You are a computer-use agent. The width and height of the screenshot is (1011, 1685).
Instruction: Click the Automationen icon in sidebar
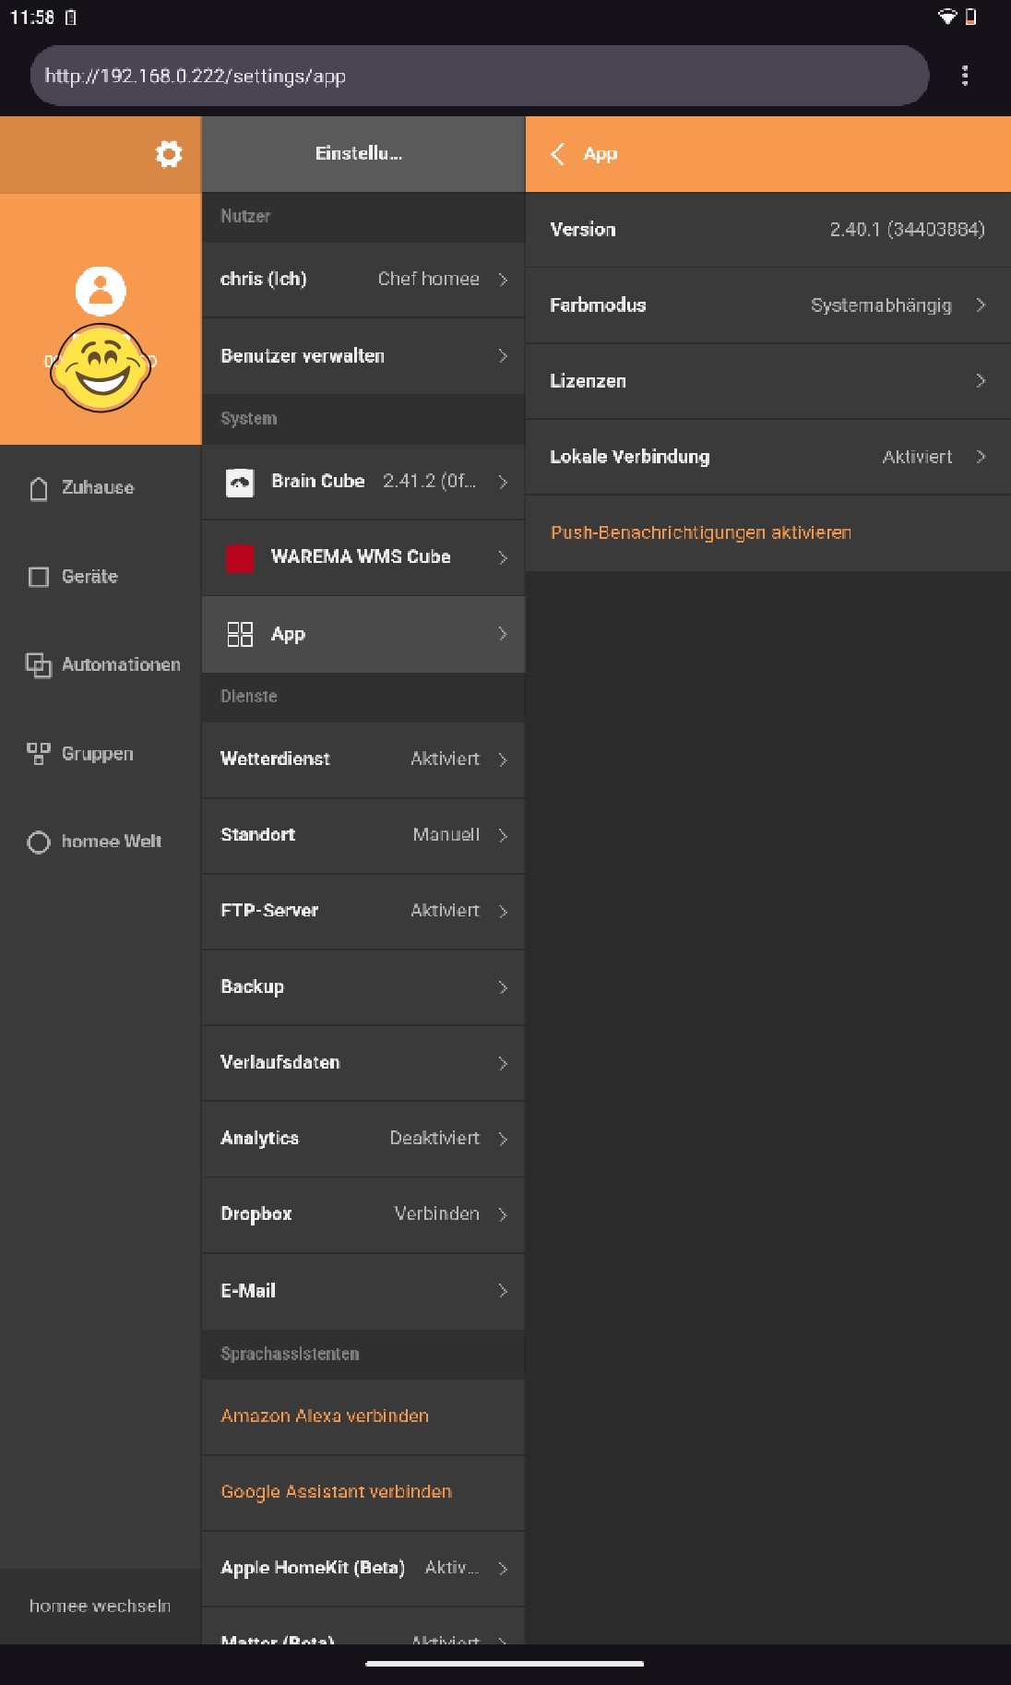[39, 664]
